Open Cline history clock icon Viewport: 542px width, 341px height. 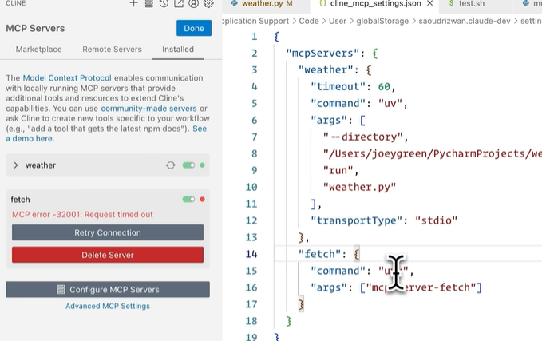tap(164, 3)
